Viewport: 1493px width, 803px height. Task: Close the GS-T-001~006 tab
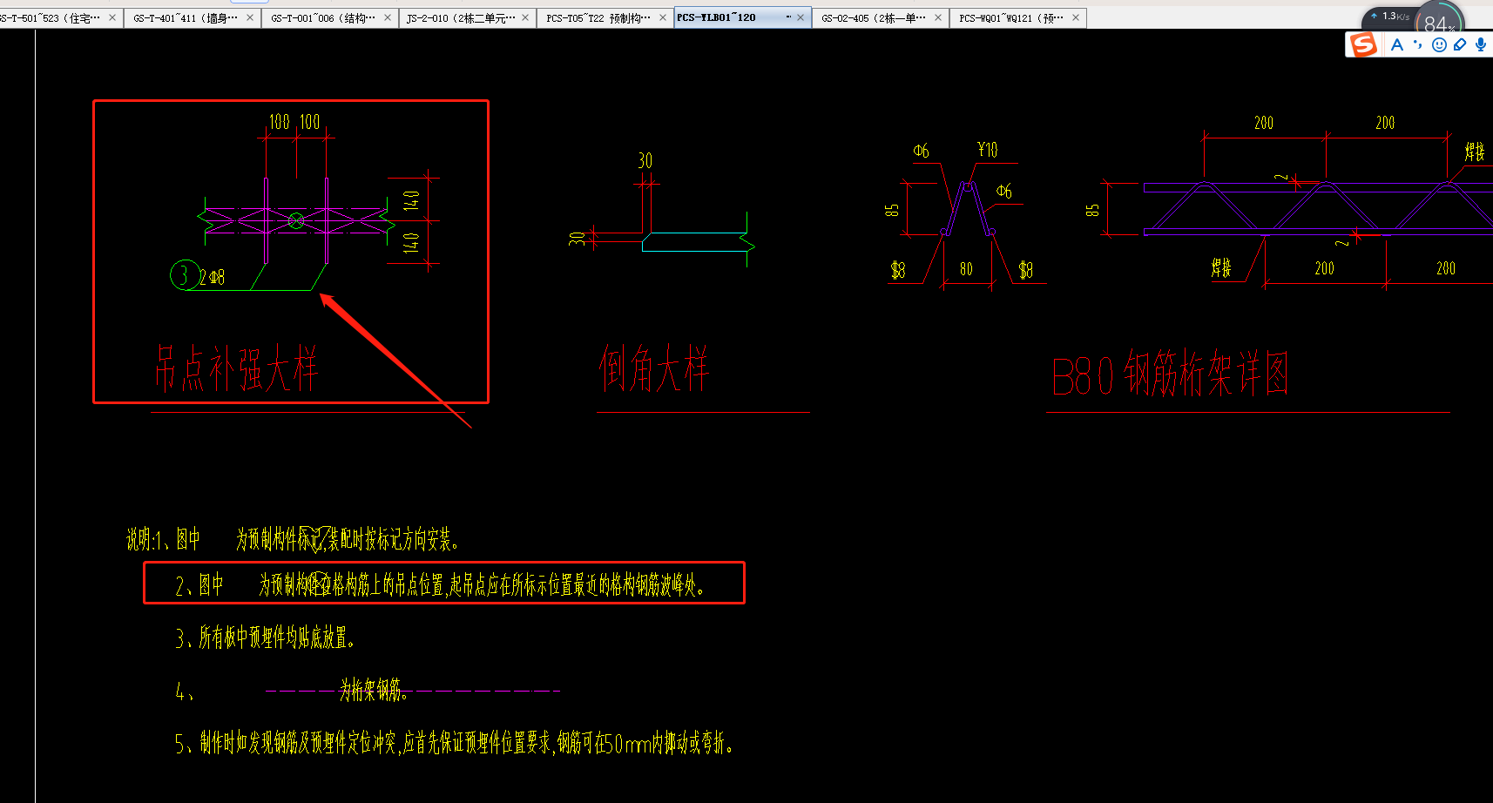pyautogui.click(x=388, y=17)
